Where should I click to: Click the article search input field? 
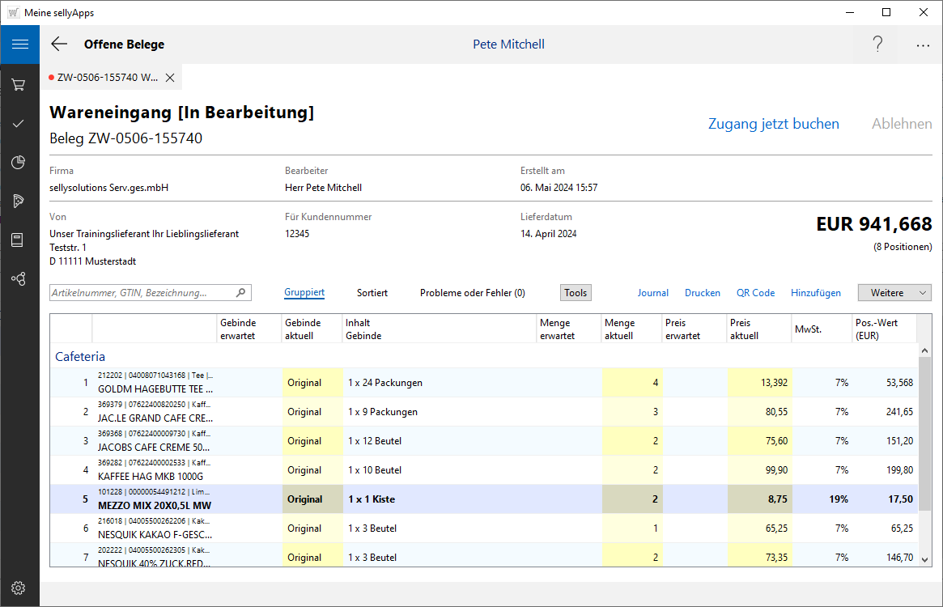point(142,293)
